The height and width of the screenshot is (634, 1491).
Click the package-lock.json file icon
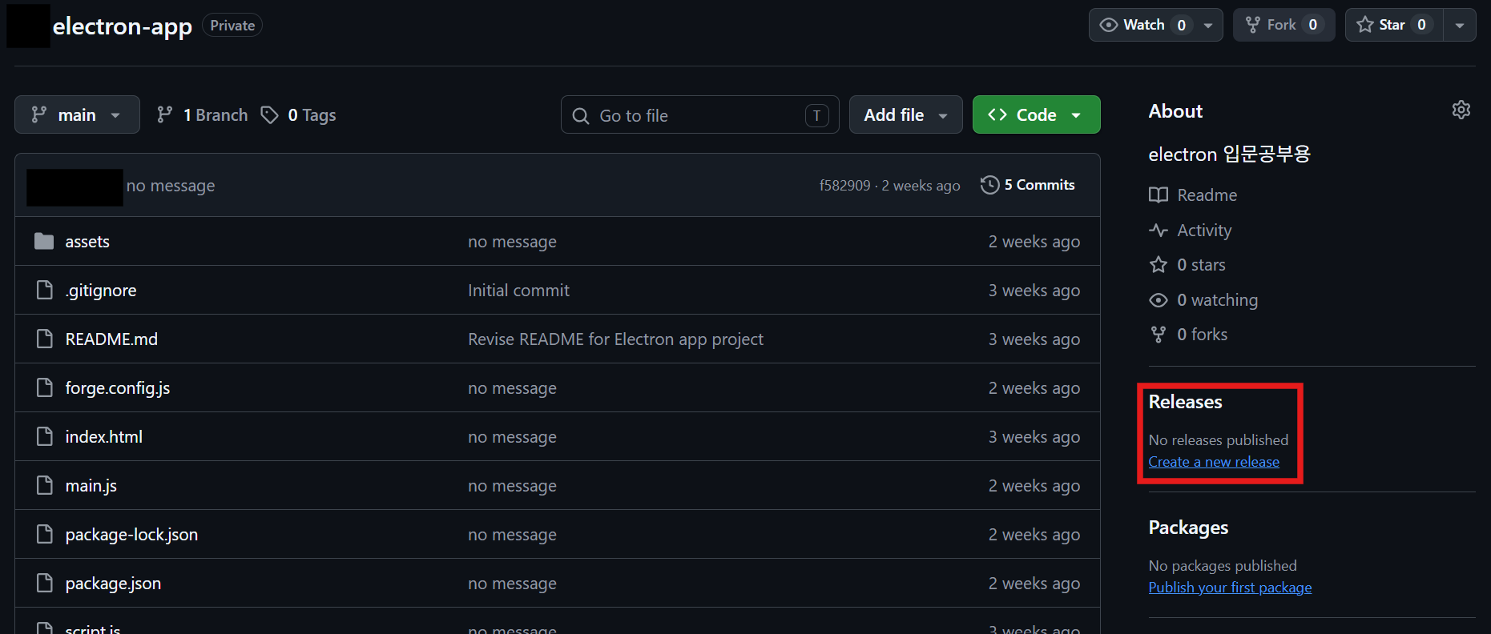tap(45, 534)
